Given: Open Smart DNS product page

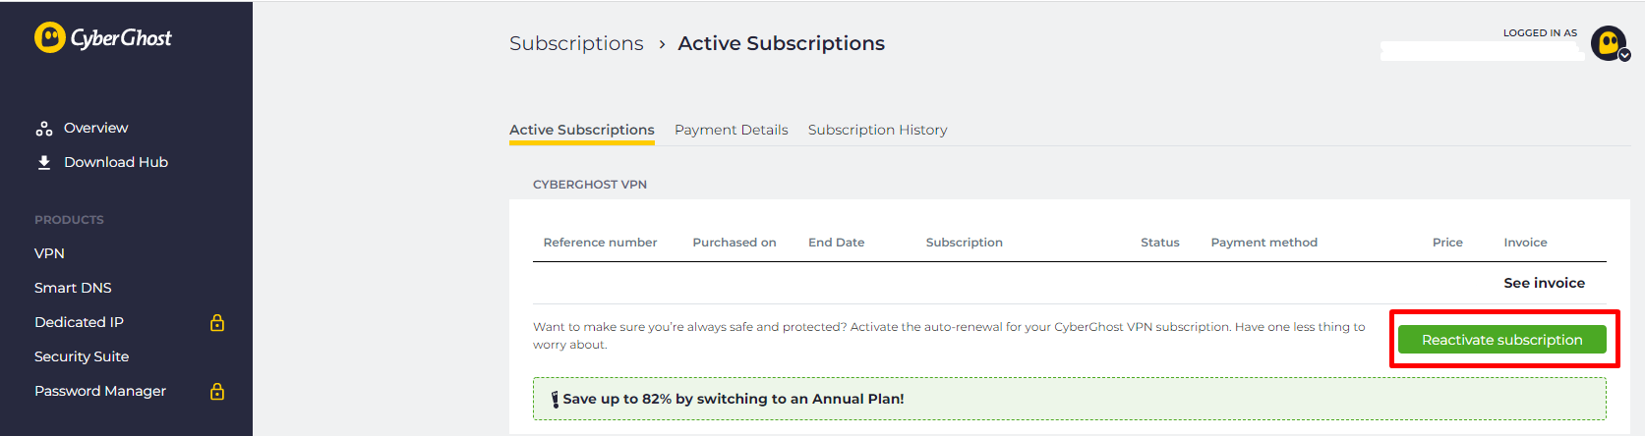Looking at the screenshot, I should click(x=73, y=288).
